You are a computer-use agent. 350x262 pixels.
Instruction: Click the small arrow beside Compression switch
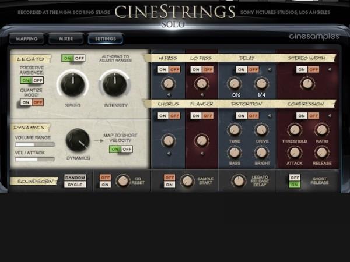[330, 116]
